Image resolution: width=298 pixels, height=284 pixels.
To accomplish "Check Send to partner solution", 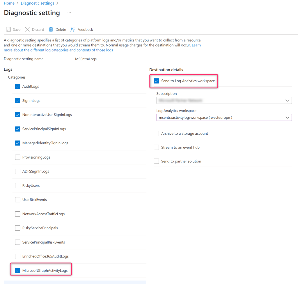I will [x=157, y=161].
